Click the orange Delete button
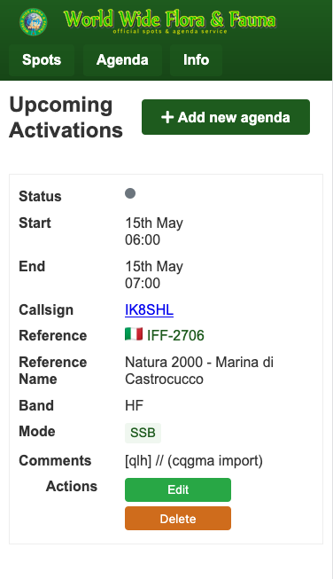Viewport: 333px width, 579px height. point(178,519)
